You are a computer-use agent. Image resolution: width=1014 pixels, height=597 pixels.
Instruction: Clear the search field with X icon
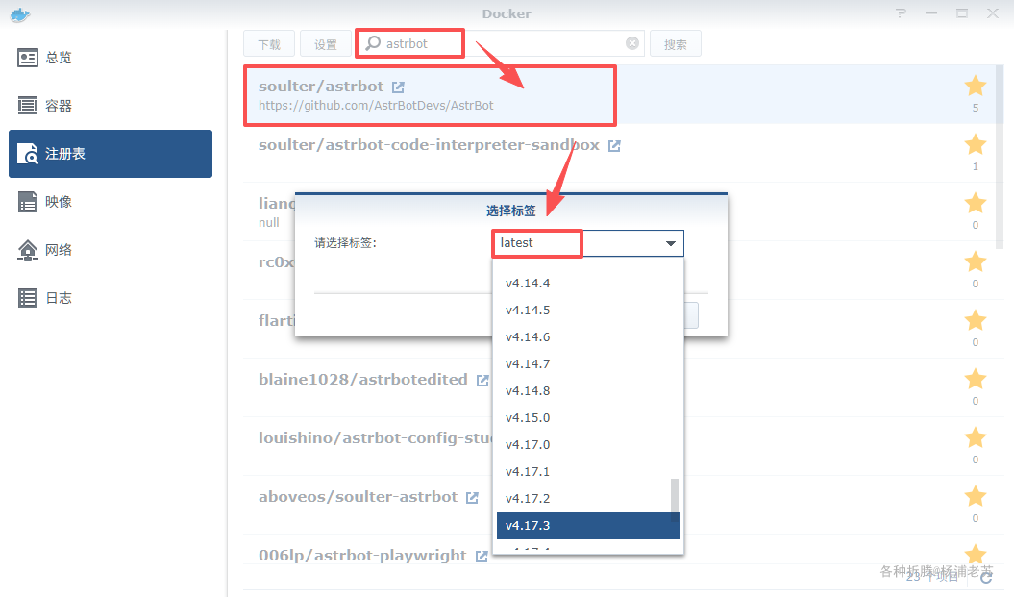point(631,43)
